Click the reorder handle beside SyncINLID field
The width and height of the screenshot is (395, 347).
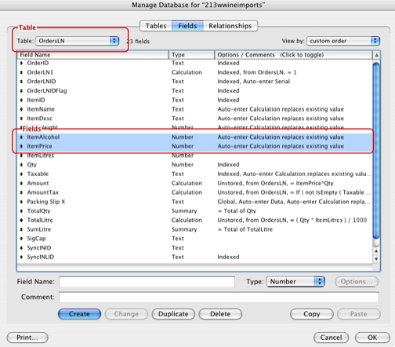pos(21,257)
